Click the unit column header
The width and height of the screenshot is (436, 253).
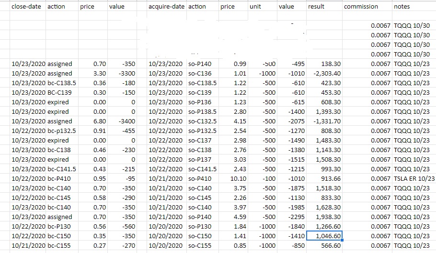point(255,7)
